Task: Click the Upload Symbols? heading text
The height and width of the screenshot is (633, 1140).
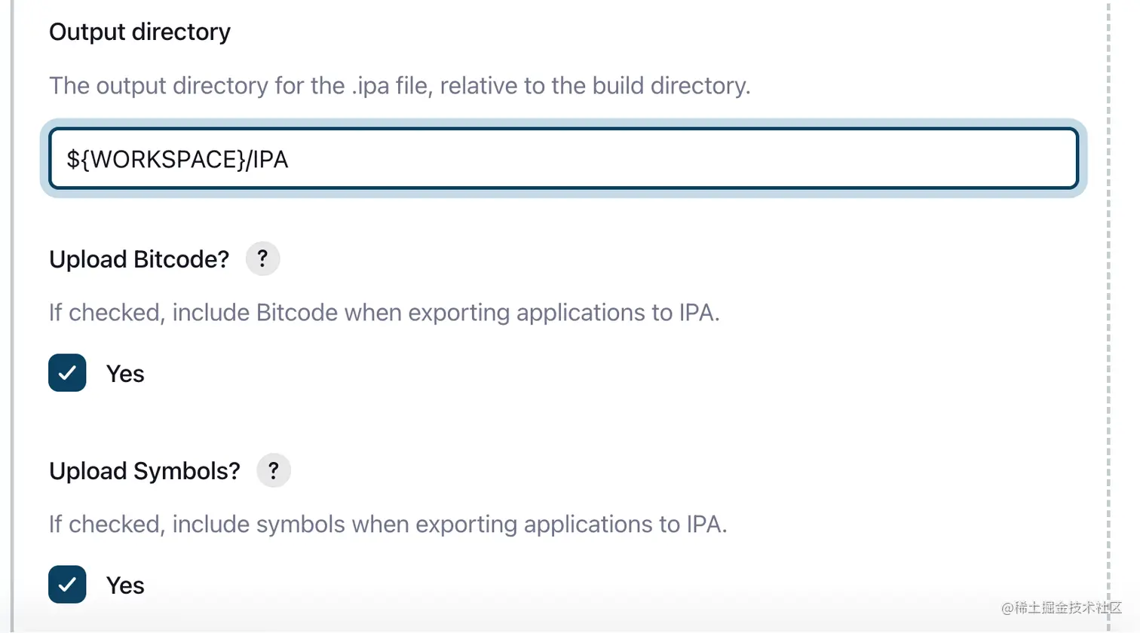Action: pyautogui.click(x=144, y=471)
